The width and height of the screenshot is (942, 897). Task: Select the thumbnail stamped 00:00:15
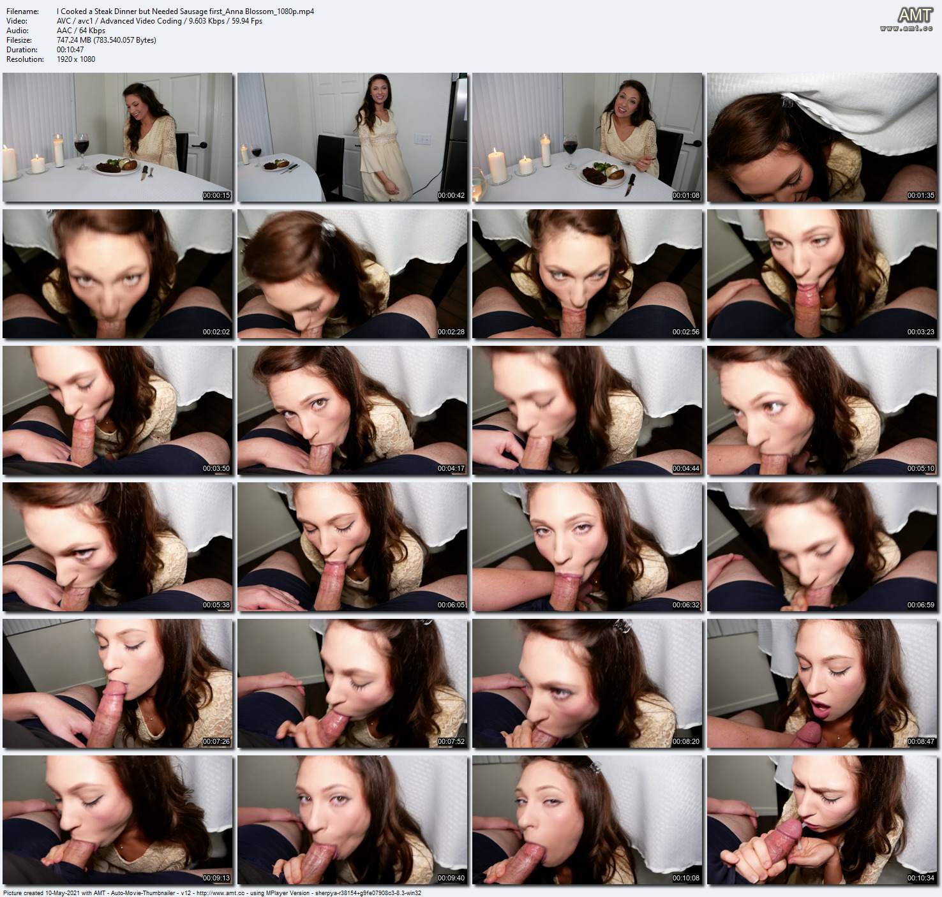(x=117, y=137)
